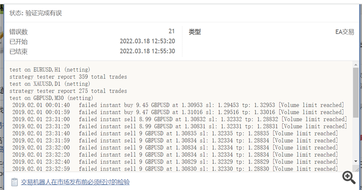Viewport: 362px width, 190px height.
Task: Click the start time 2022.03.18 12:53:20
Action: click(147, 41)
